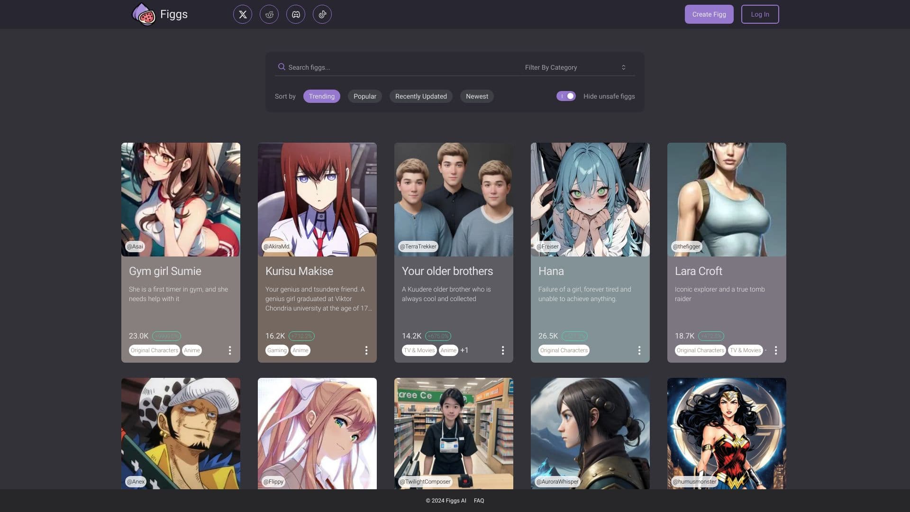Click the Search figgs input field
Image resolution: width=910 pixels, height=512 pixels.
click(x=398, y=67)
